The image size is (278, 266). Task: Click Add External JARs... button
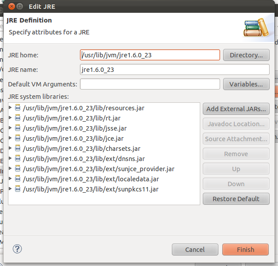coord(236,109)
